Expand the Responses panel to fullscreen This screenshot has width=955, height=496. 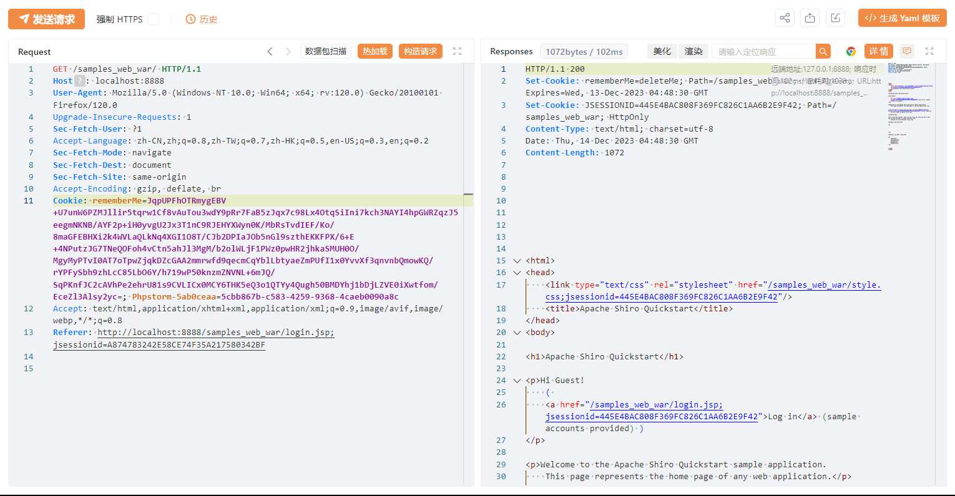(x=929, y=51)
